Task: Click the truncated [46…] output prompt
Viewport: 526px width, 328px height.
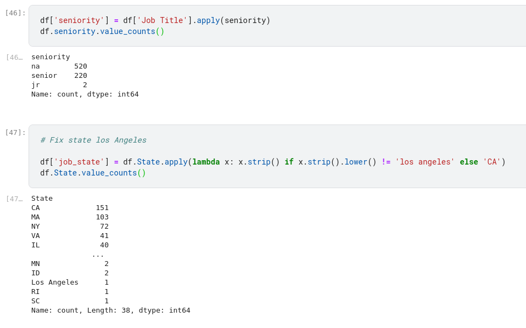Action: (x=14, y=57)
